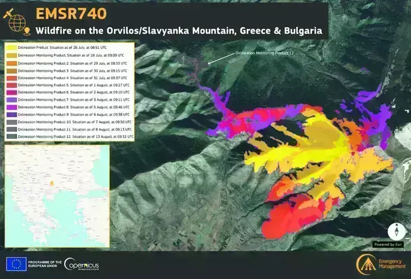411x279 pixels.
Task: Select 'Delineation Monitoring Product 8' legend text
Action: 43,107
